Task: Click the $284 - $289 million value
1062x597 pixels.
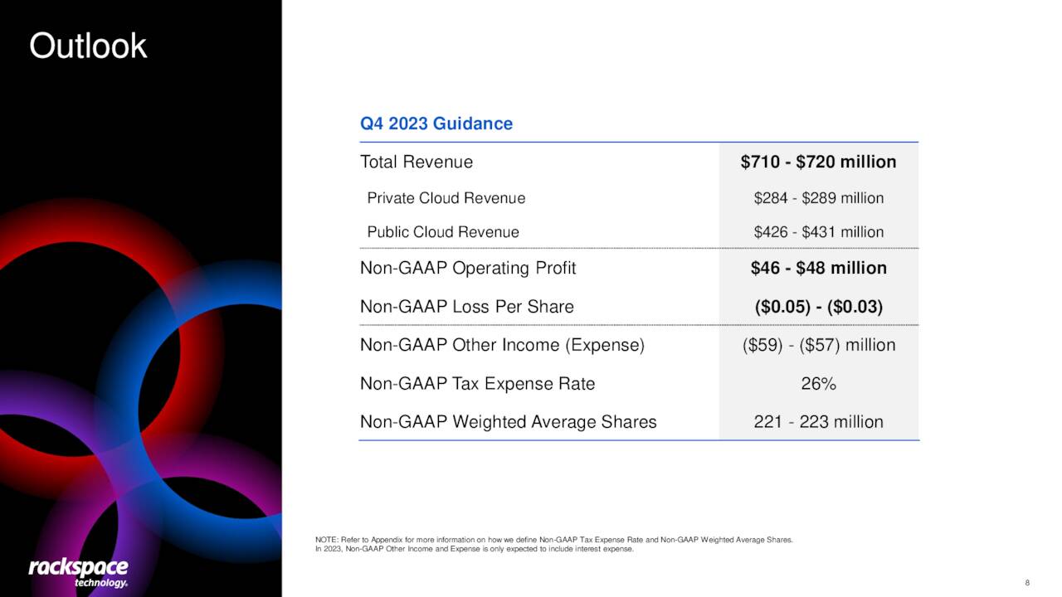Action: coord(818,198)
